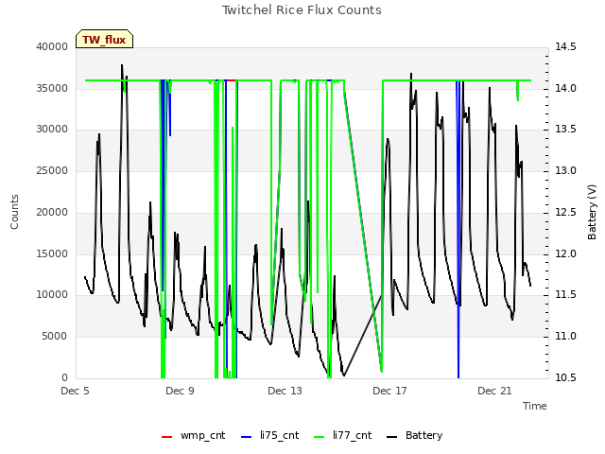Click the green li77_cnt legend swatch

[320, 437]
